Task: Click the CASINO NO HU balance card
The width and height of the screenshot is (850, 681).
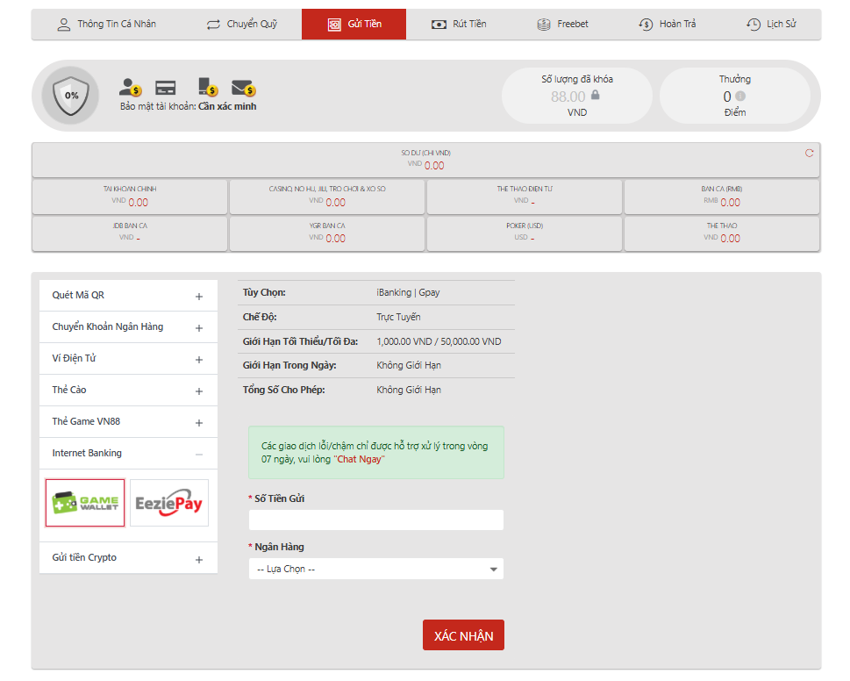Action: point(327,197)
